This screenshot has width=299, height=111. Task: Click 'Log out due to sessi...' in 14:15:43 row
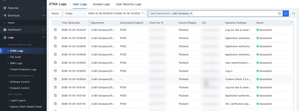[x=239, y=87]
